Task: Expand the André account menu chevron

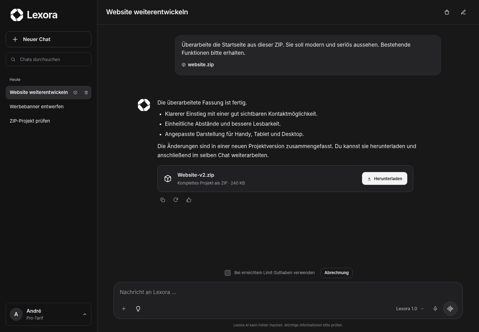Action: pyautogui.click(x=85, y=314)
